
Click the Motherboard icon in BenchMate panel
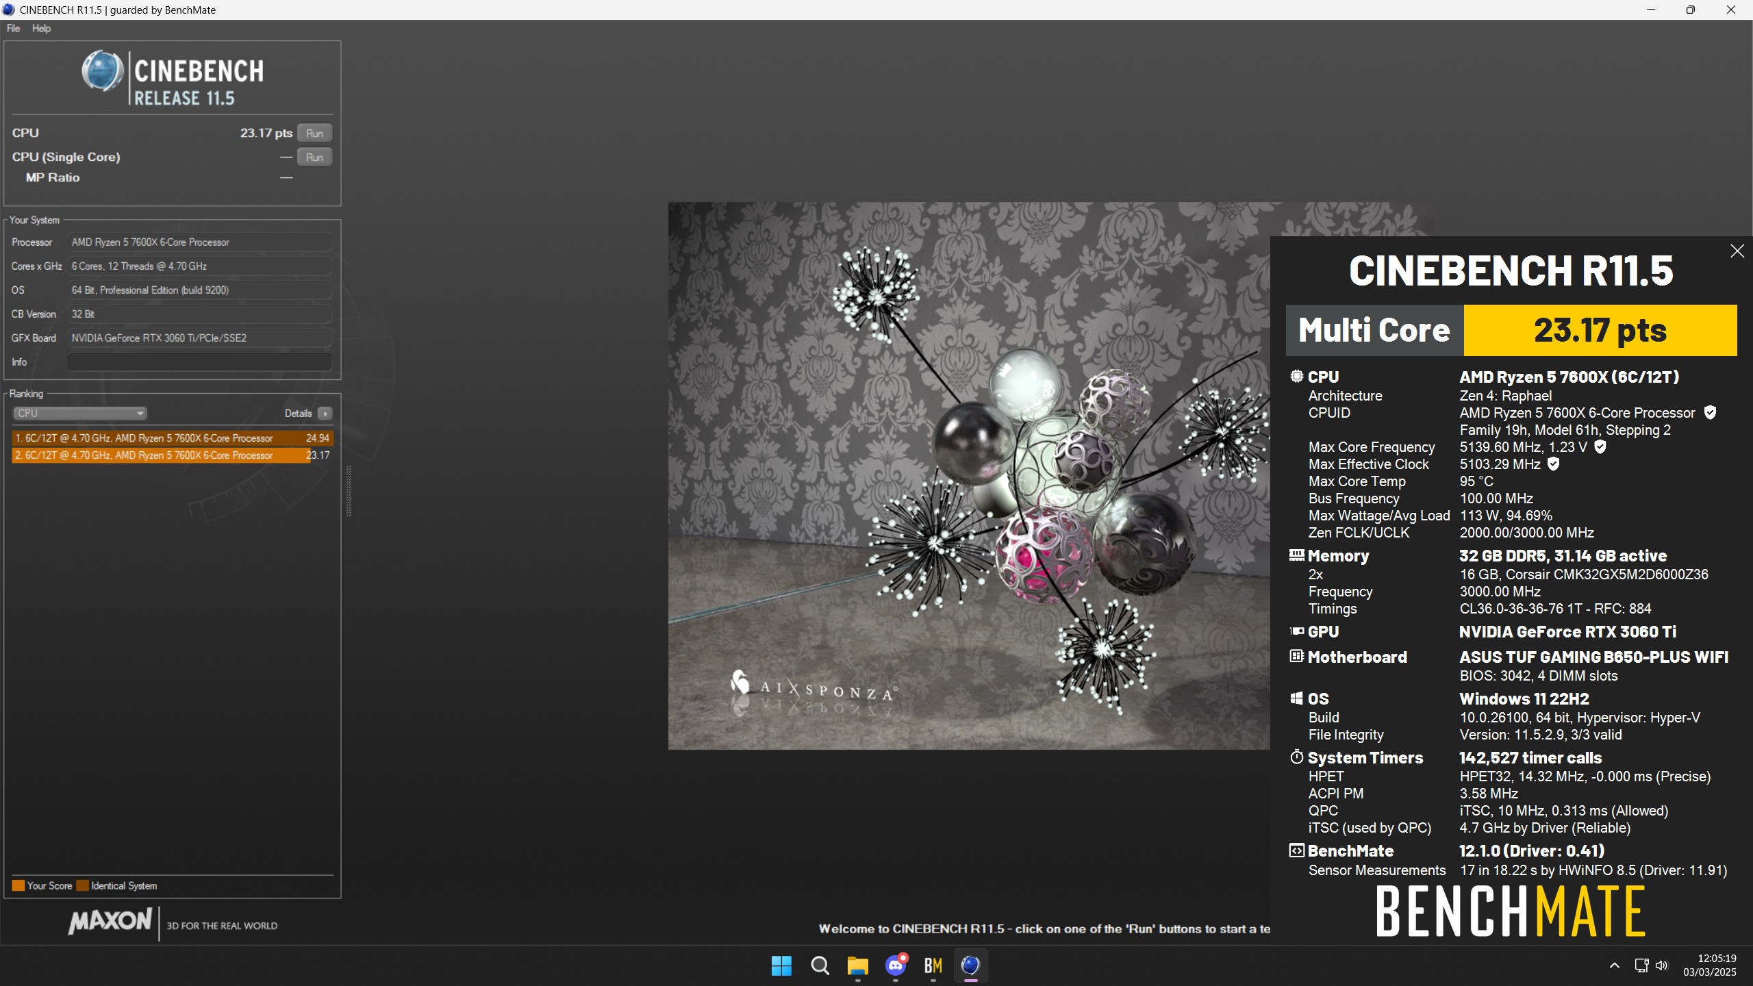pos(1296,656)
